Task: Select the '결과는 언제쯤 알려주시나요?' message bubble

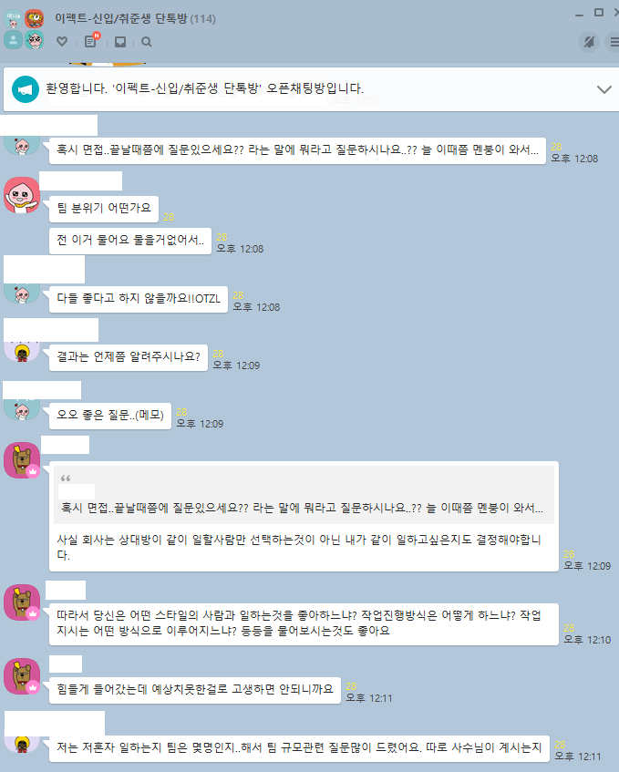Action: 129,357
